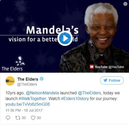Open the grey @TheElders handle under name
This screenshot has width=129, height=125.
click(27, 84)
